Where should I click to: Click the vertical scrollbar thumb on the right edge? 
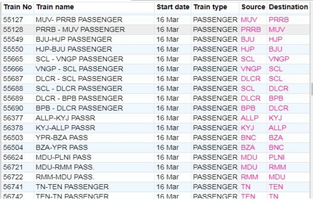[x=312, y=89]
